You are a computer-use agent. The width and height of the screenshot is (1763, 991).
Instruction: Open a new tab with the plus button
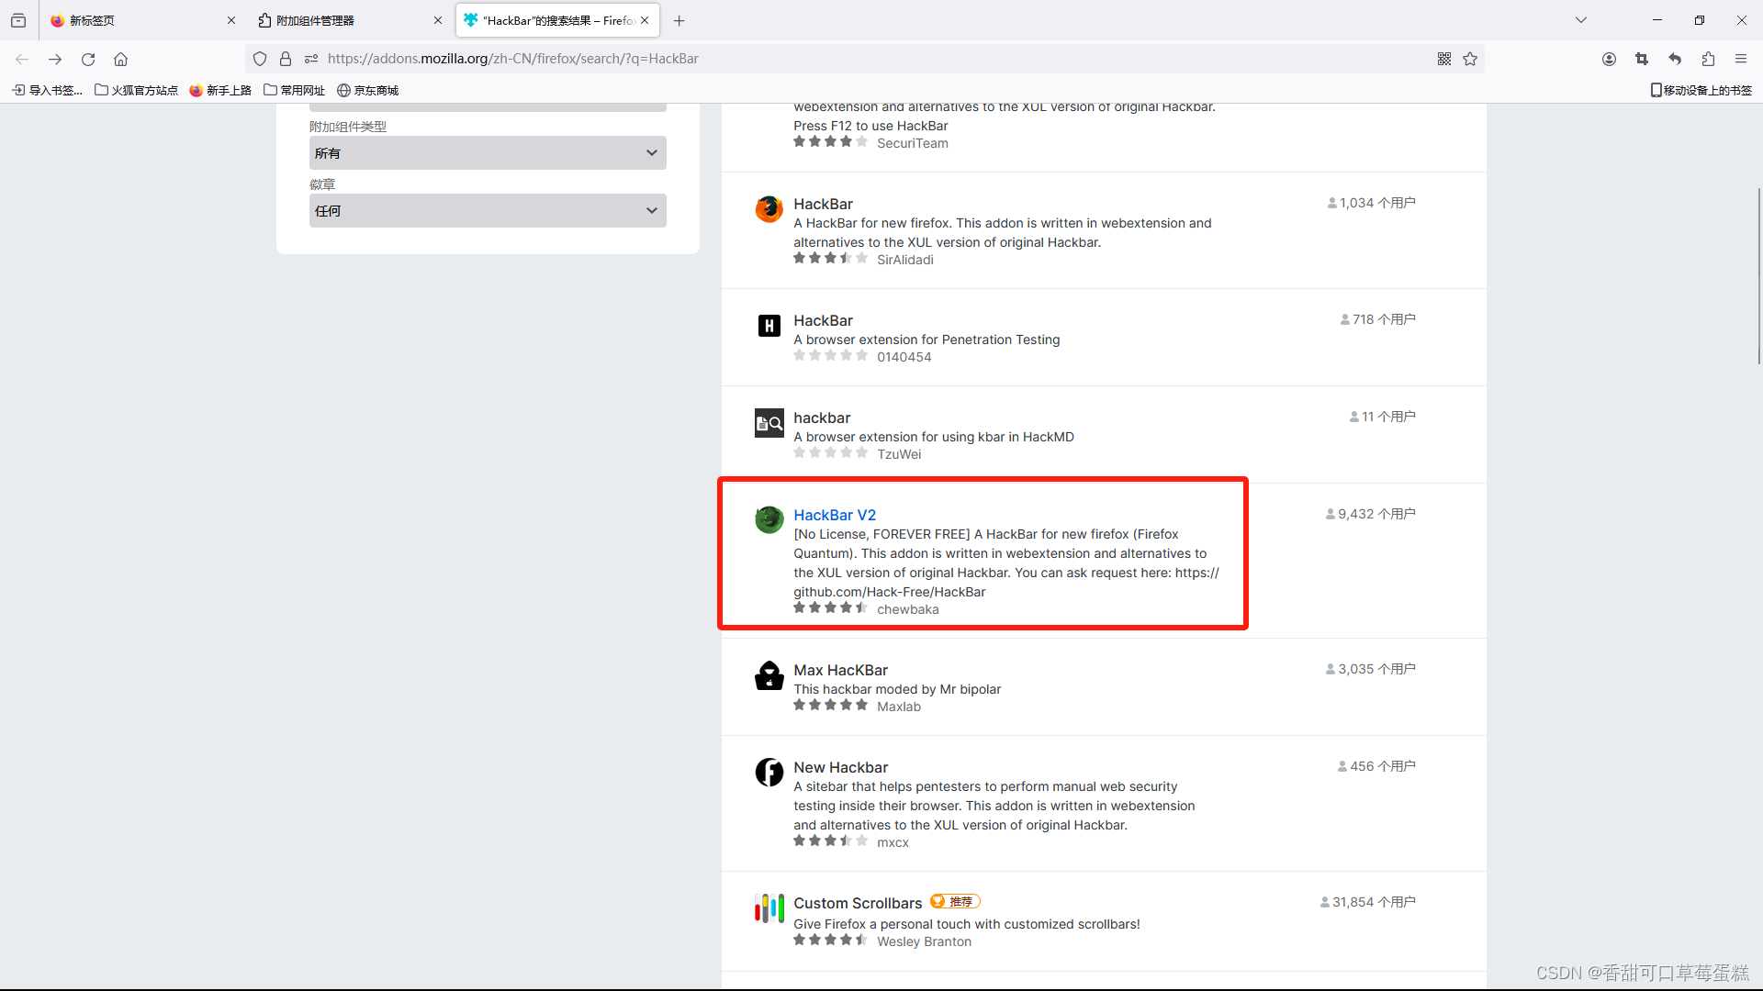coord(679,20)
